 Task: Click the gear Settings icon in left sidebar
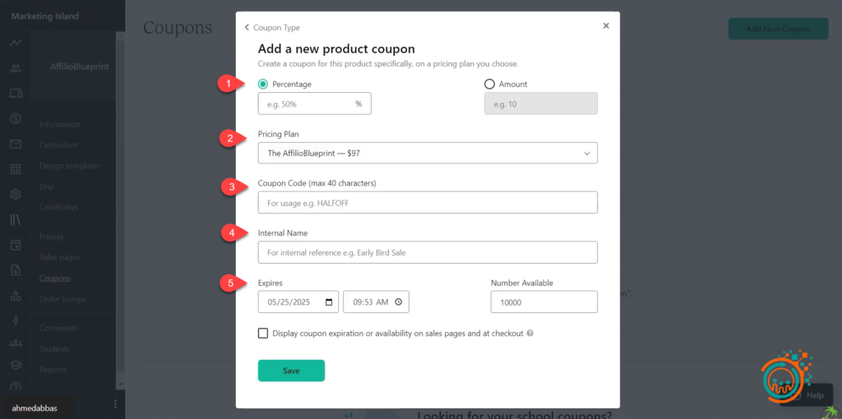(16, 195)
